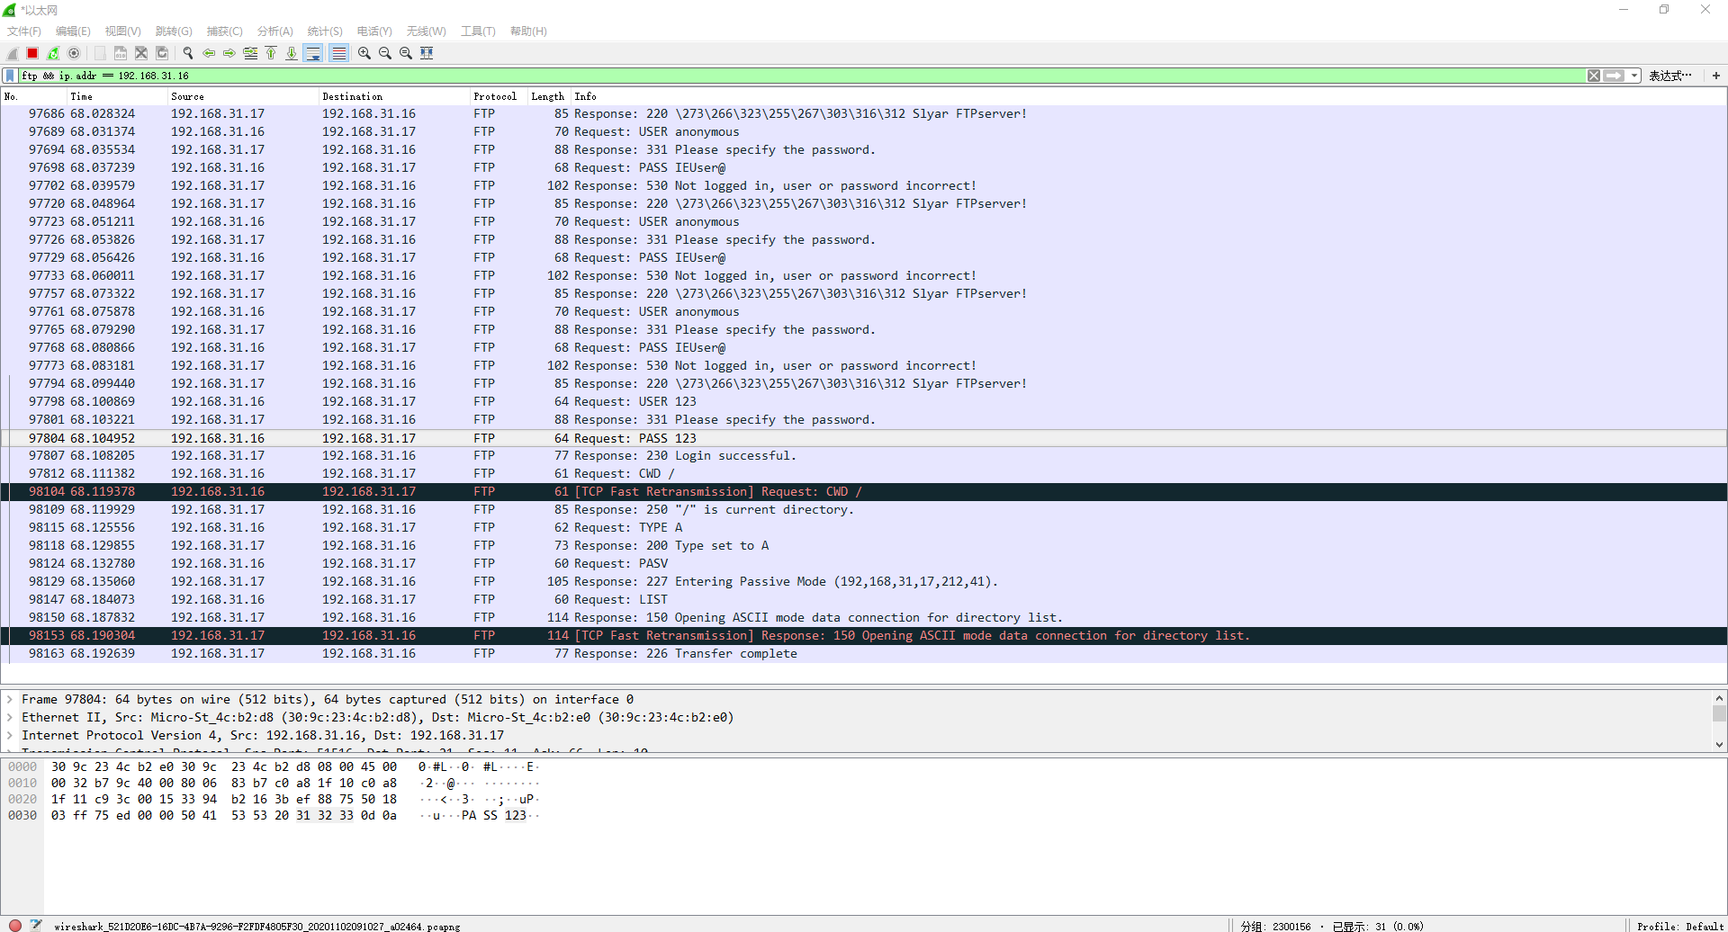Jump to the first packet
The height and width of the screenshot is (932, 1728).
click(271, 53)
